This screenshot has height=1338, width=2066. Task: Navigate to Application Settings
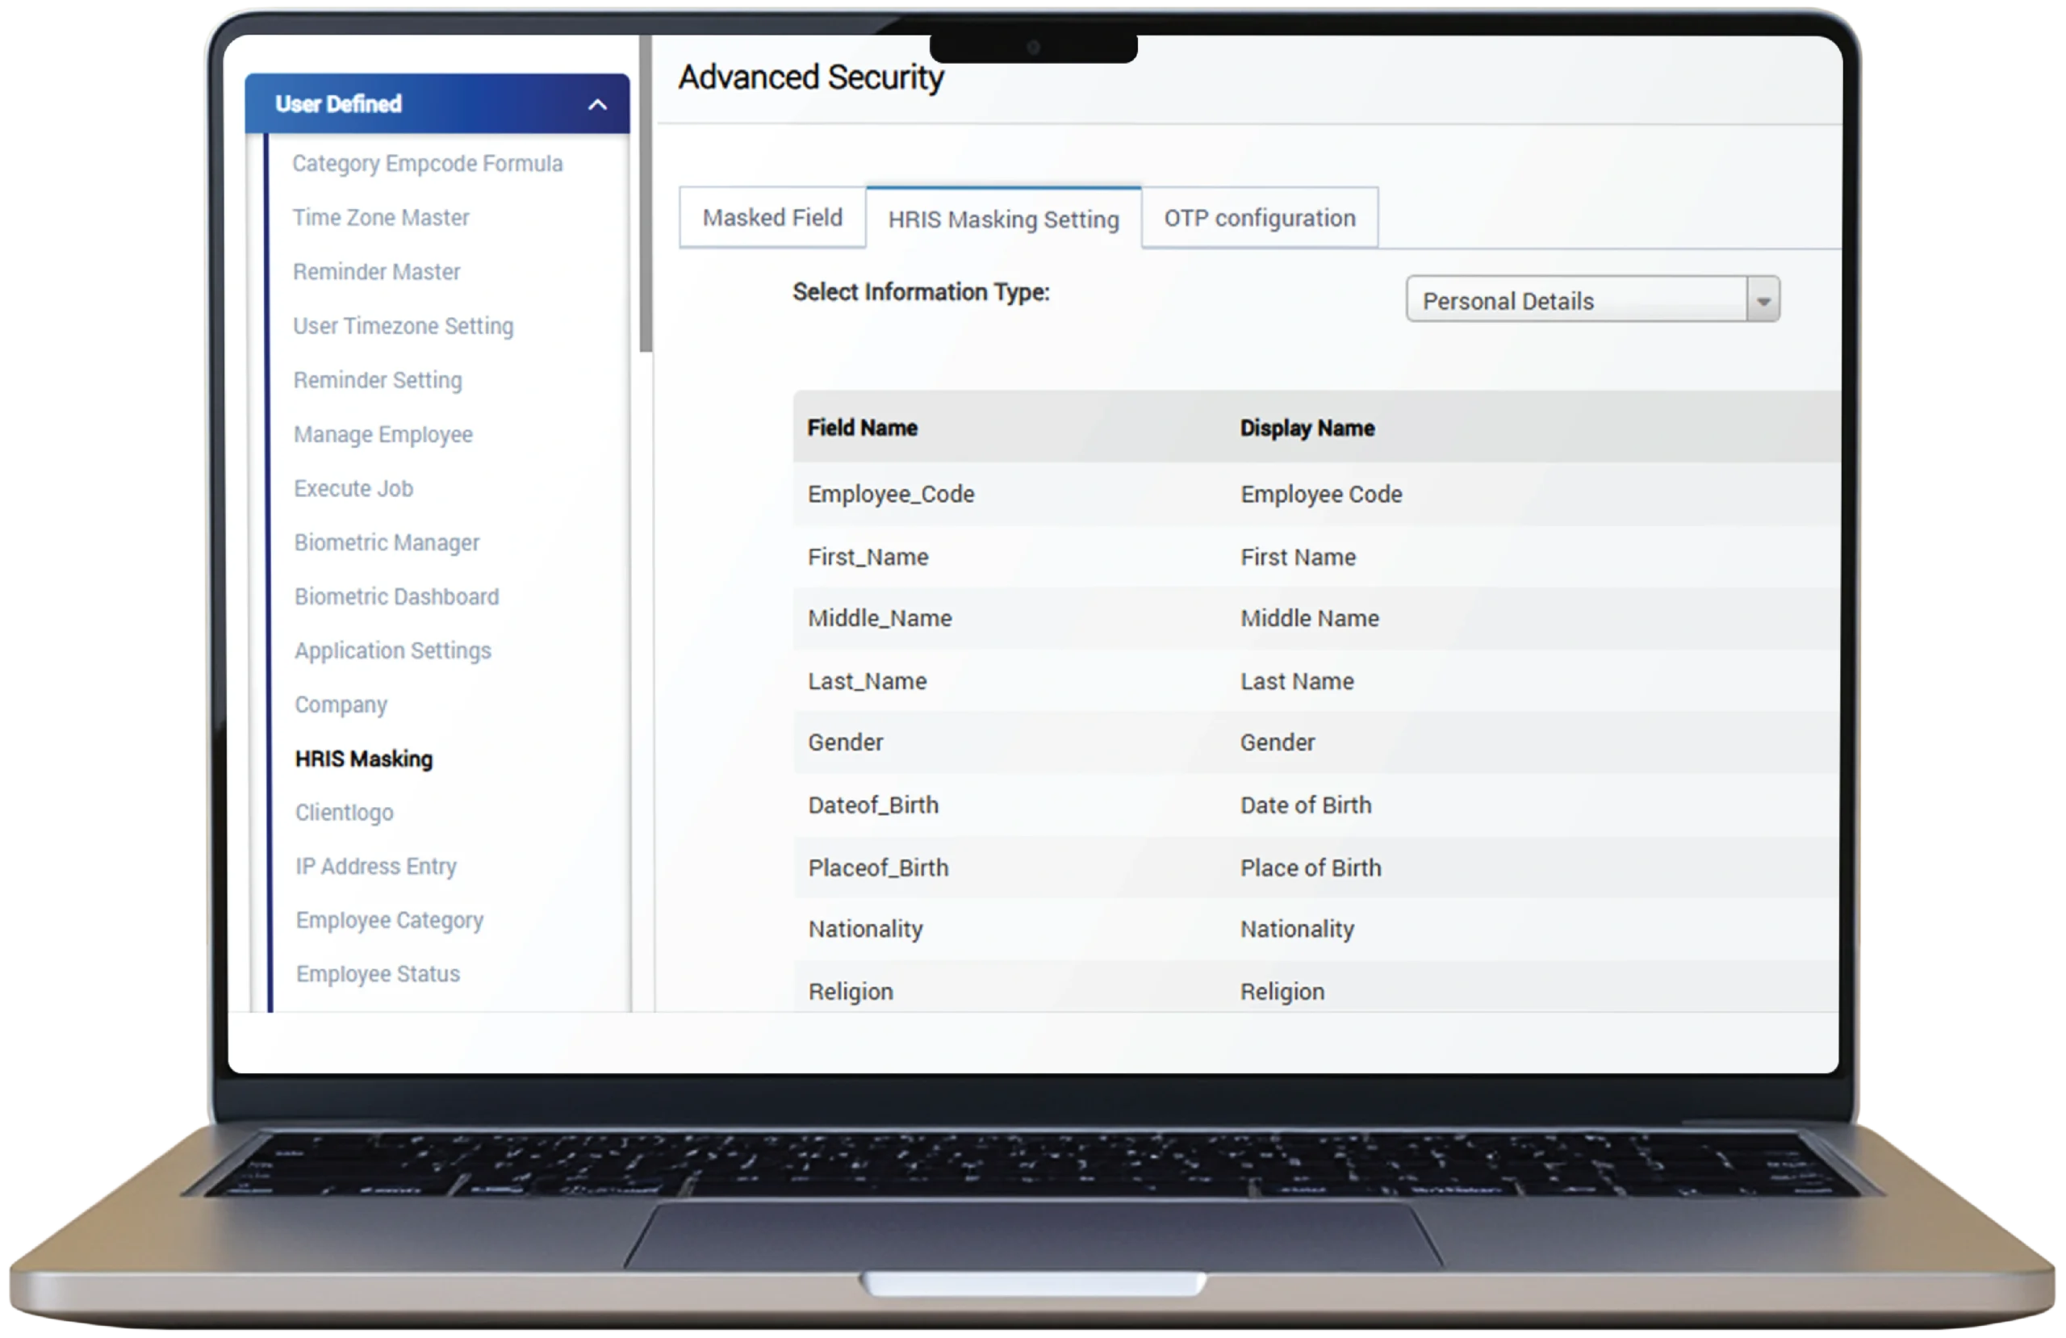pos(392,650)
